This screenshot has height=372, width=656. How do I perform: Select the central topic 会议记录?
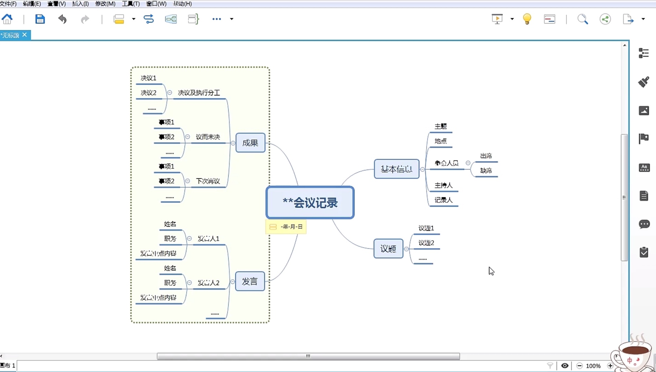click(x=310, y=203)
